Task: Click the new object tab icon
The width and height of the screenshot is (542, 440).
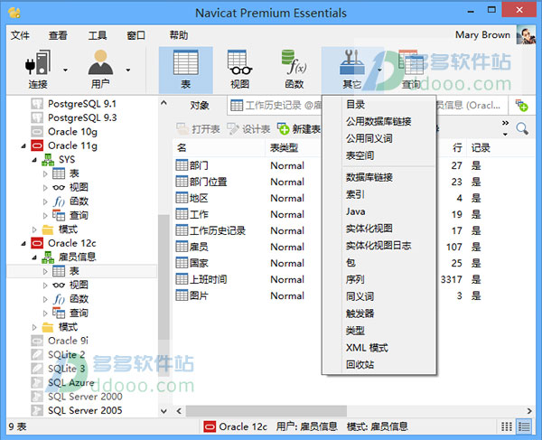Action: pos(521,106)
